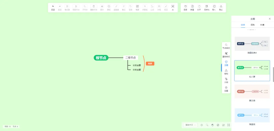Collapse the sidebar using blue edge handle
Screen dimensions: 274x131
point(221,67)
